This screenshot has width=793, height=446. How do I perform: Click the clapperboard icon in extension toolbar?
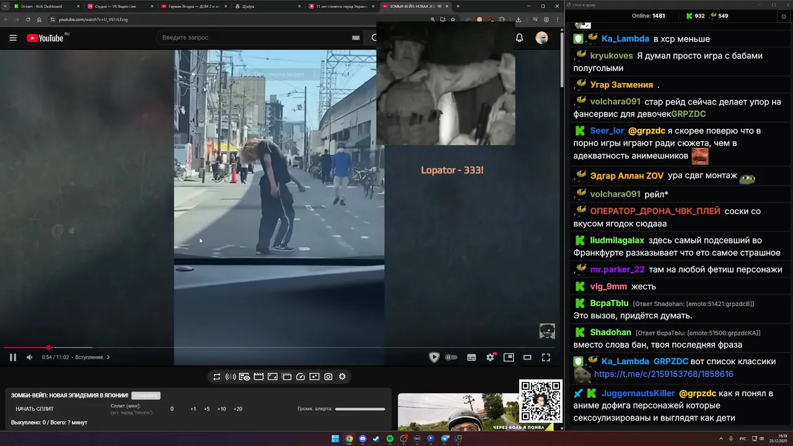258,377
